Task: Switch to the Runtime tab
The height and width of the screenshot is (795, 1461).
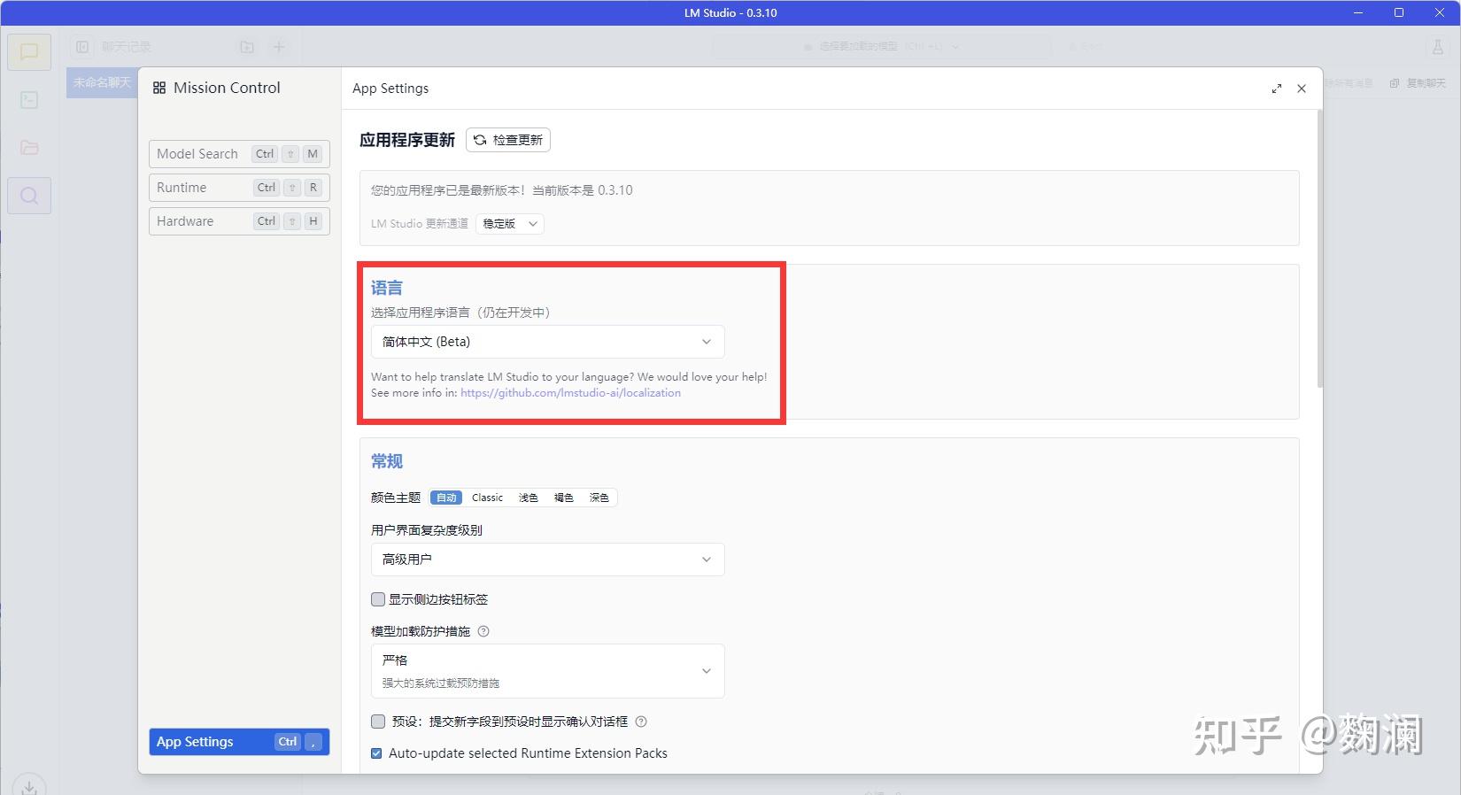Action: [x=239, y=188]
